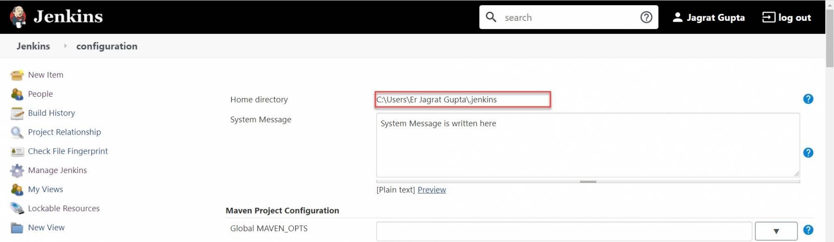This screenshot has height=242, width=834.
Task: Click the Lockable Resources icon
Action: [17, 209]
